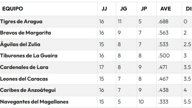Select the Leones del Caracas team name
Screen dimensions: 192x108
click(24, 79)
